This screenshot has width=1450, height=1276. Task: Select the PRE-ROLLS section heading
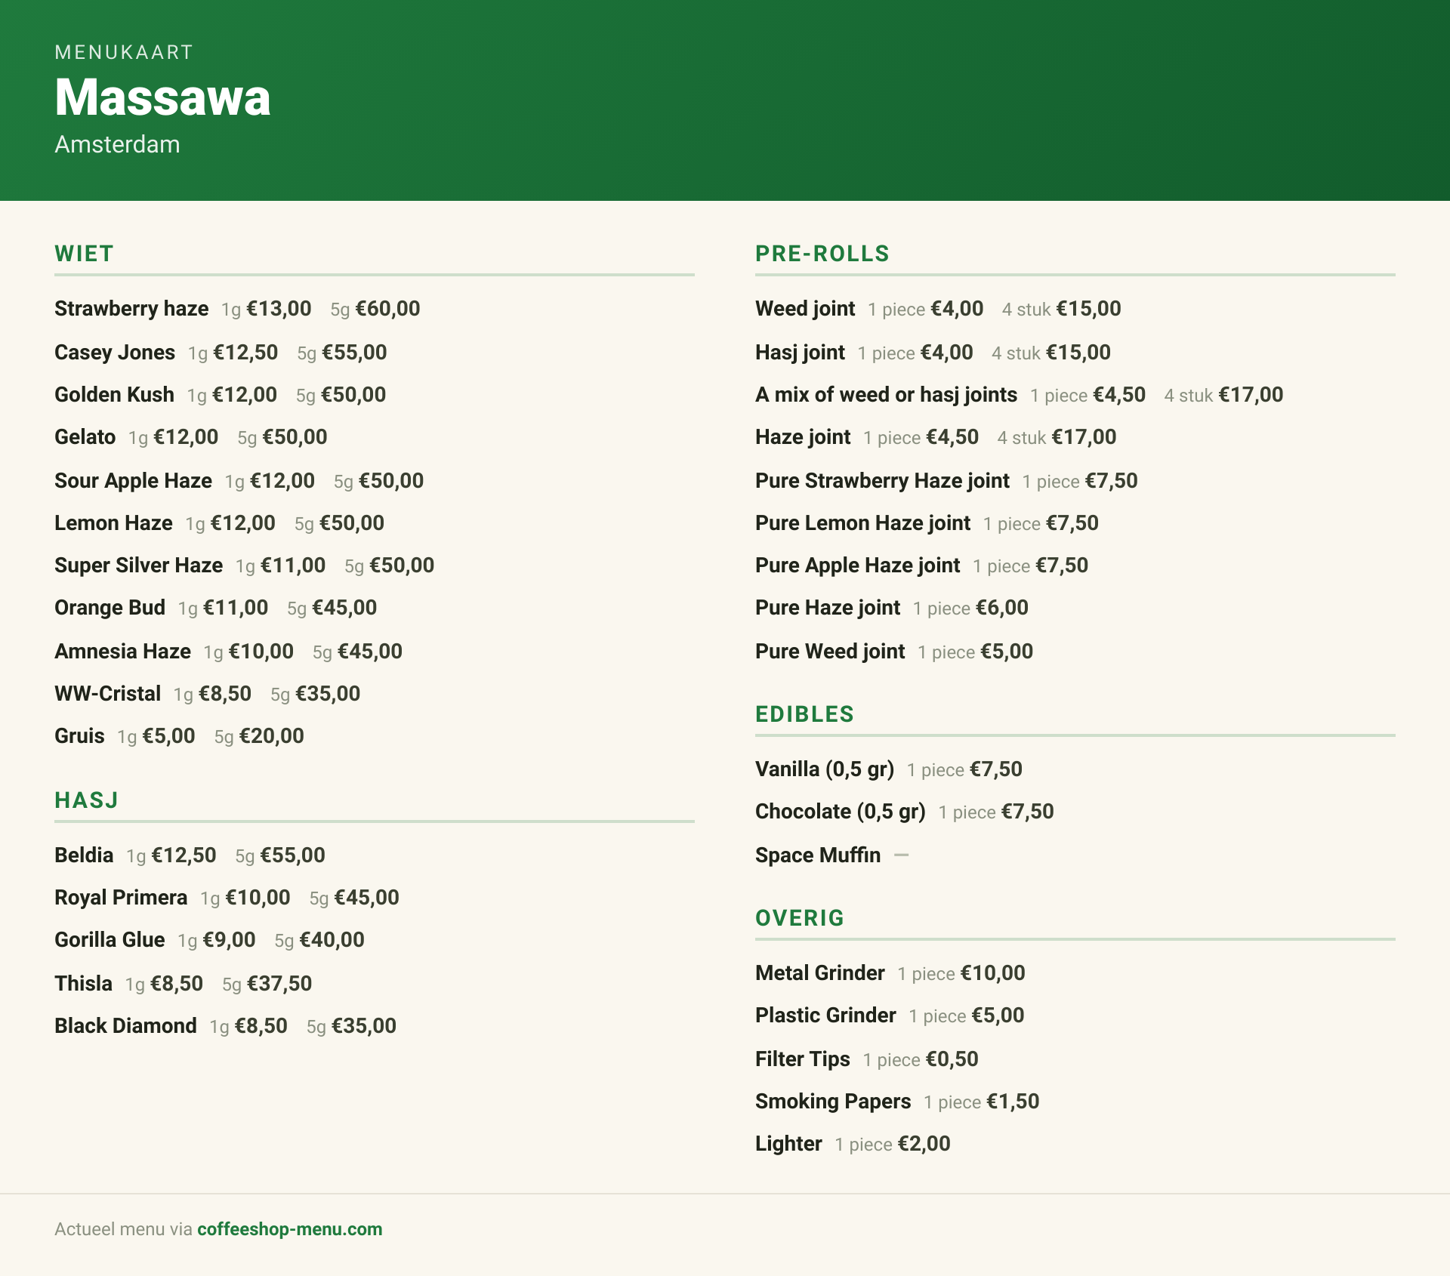822,254
